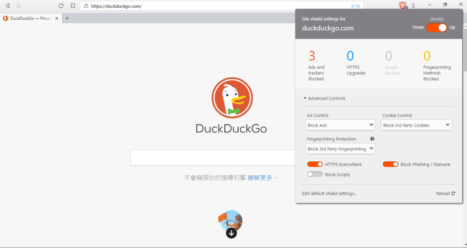Click the 4.15s load time indicator
The height and width of the screenshot is (248, 467).
click(x=356, y=6)
